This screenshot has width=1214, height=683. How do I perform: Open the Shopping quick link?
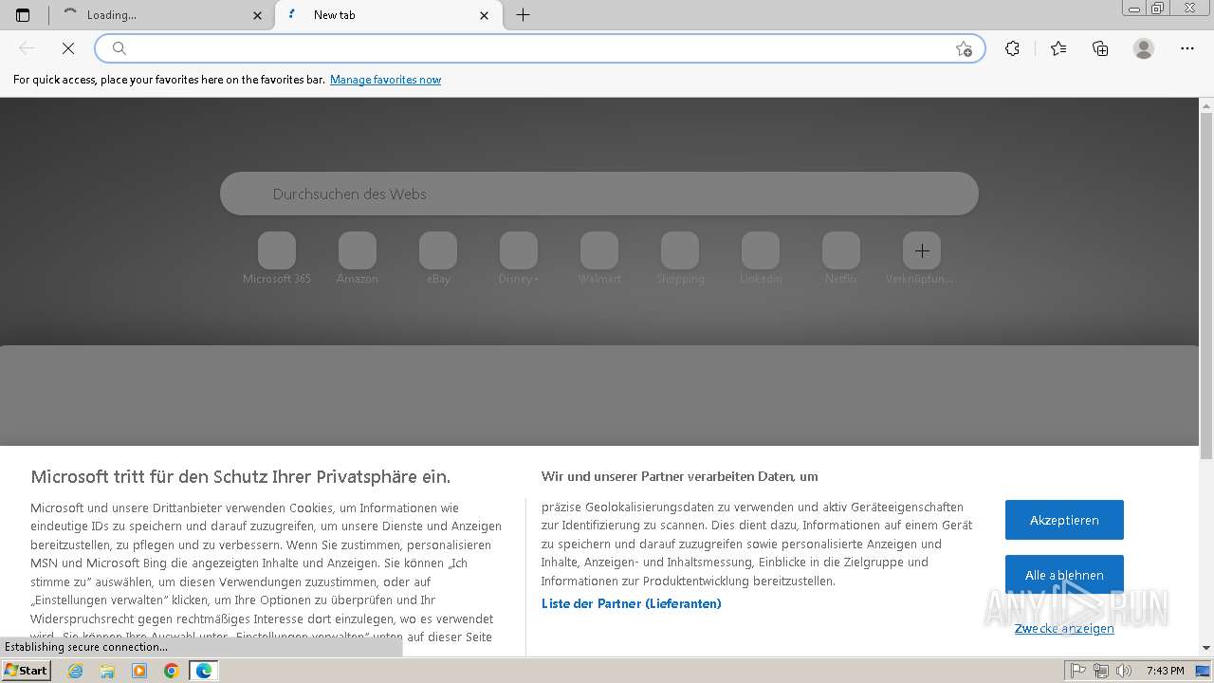680,258
